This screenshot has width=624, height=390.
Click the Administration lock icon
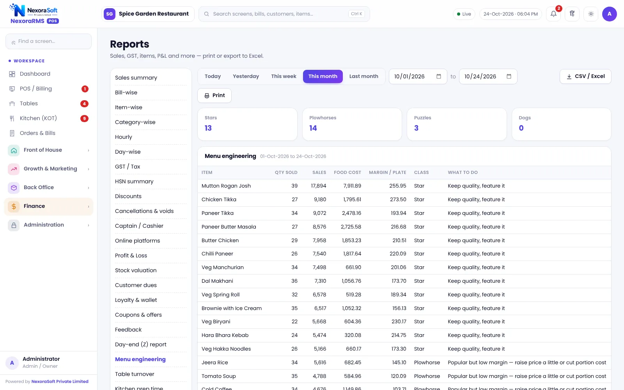click(x=14, y=225)
